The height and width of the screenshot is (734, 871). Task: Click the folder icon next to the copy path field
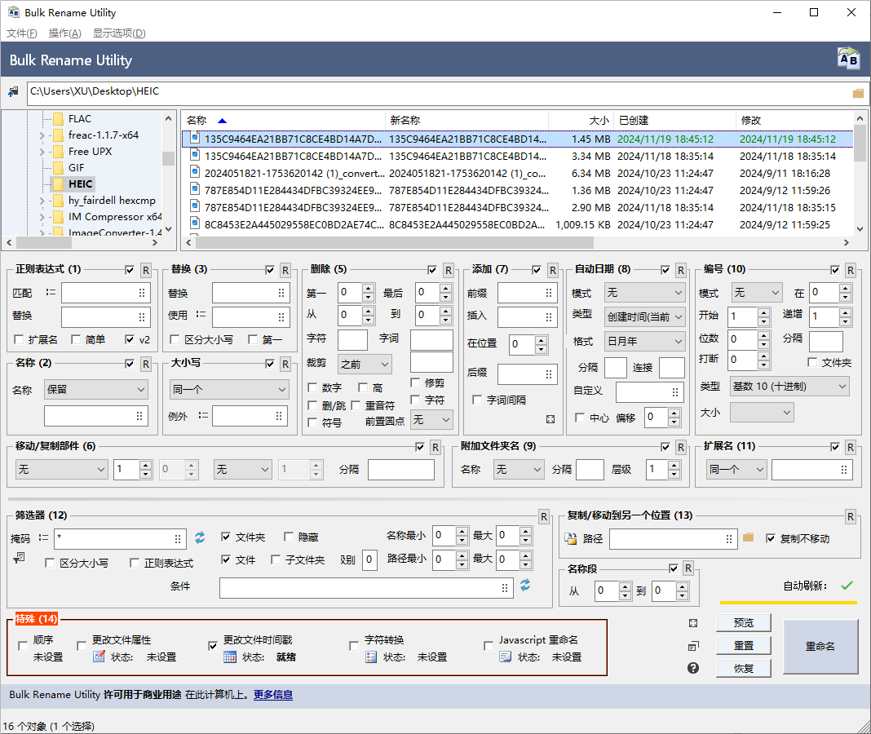pos(749,537)
